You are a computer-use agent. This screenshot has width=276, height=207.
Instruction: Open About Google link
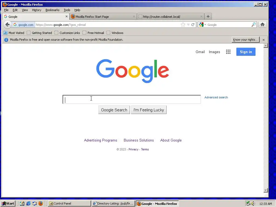tap(171, 140)
